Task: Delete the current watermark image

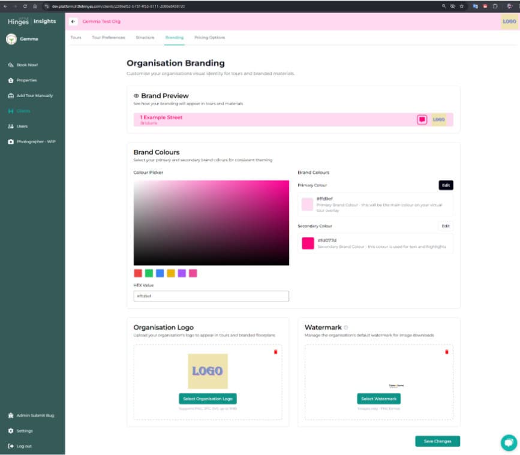Action: click(x=446, y=352)
